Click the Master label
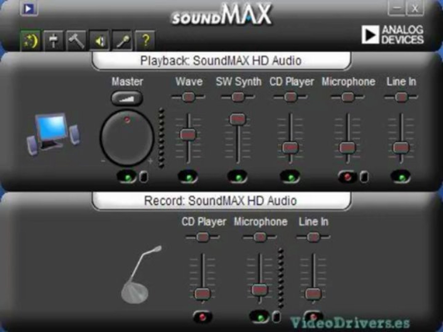Image resolution: width=443 pixels, height=332 pixels. (x=127, y=81)
